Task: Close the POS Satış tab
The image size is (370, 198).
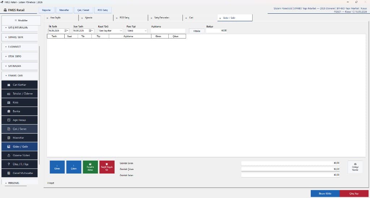Action: (117, 18)
